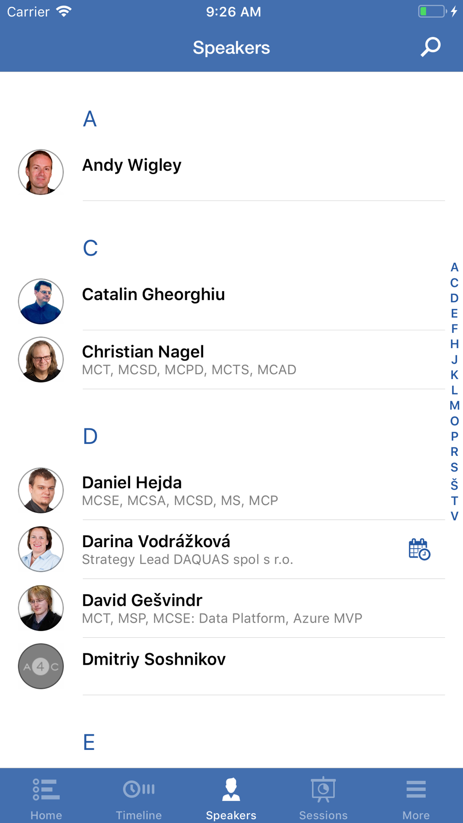
Task: Jump to letter Š in index
Action: [x=454, y=484]
